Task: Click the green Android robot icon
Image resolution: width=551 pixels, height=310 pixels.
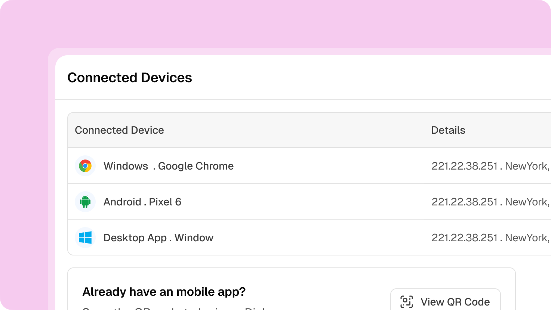Action: tap(85, 202)
